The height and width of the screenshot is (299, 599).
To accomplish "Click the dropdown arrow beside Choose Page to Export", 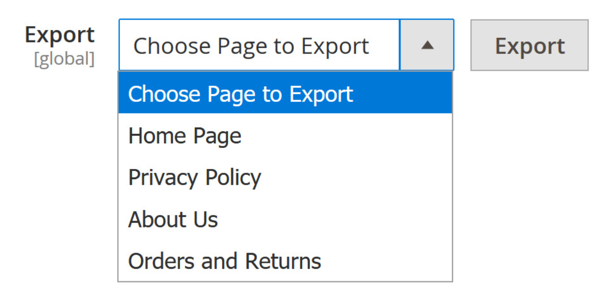I will [x=427, y=45].
